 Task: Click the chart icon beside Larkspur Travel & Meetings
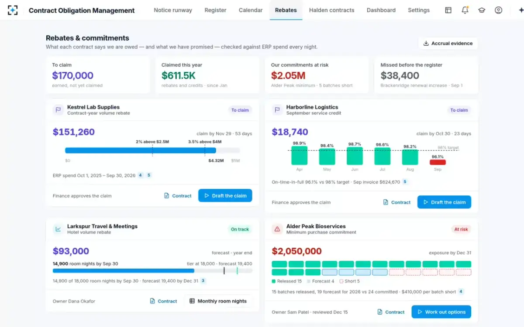tap(58, 229)
